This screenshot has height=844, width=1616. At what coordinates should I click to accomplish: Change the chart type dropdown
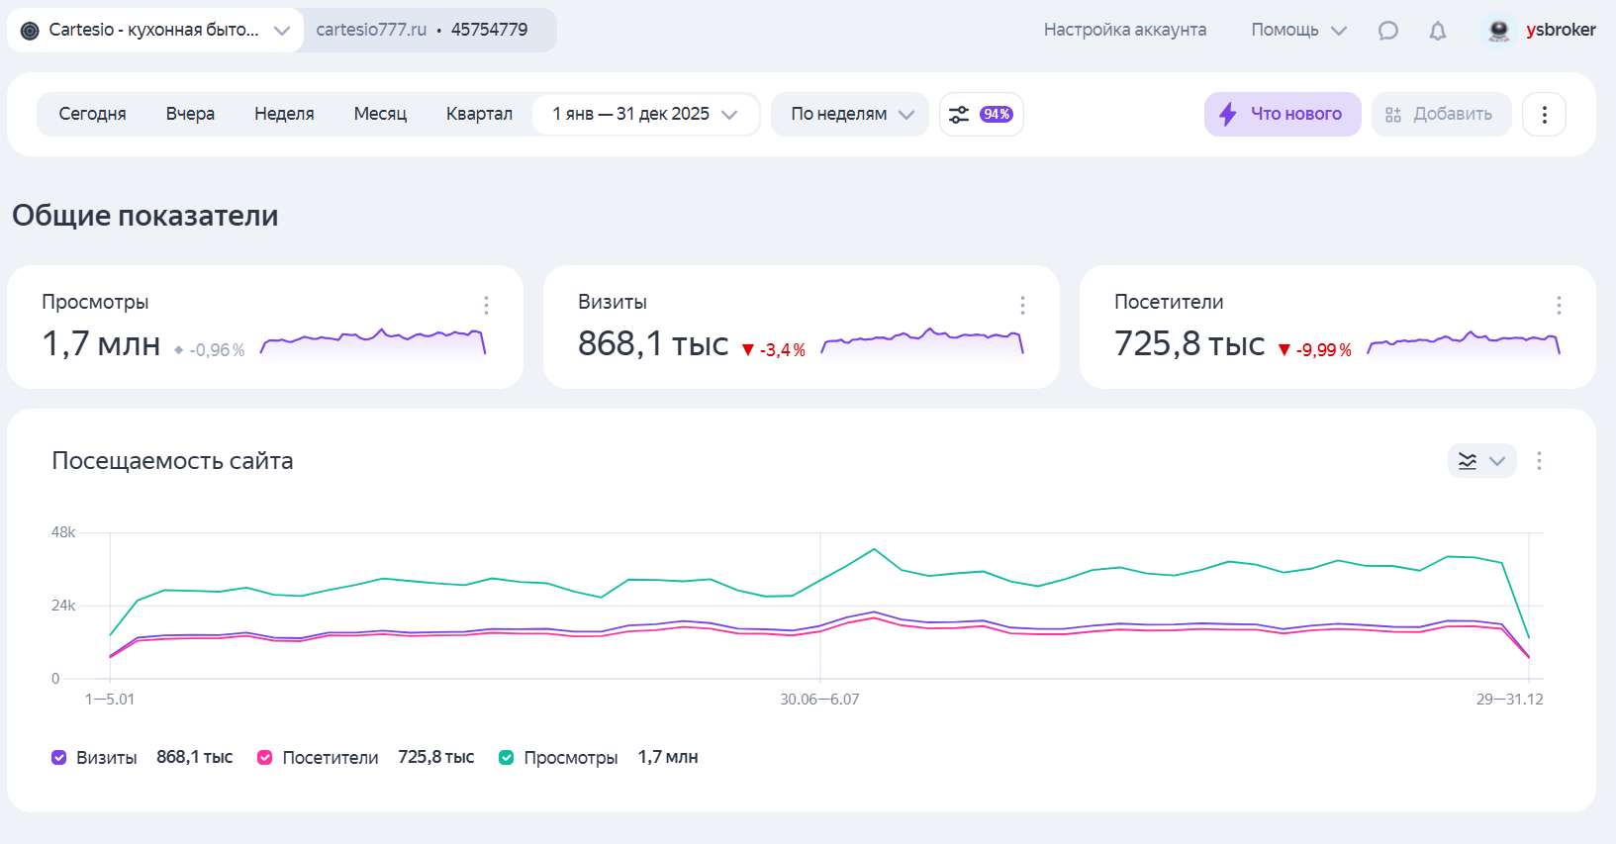coord(1481,460)
